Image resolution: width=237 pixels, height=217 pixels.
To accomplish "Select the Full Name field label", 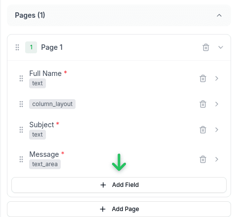I will tap(45, 73).
